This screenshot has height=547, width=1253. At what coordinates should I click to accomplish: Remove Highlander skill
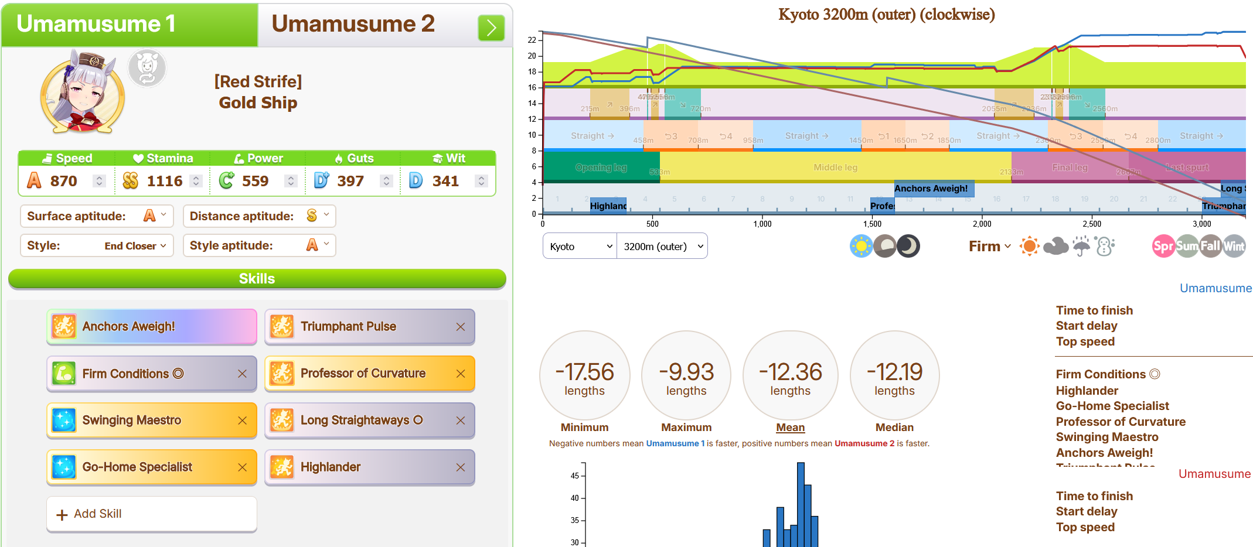(461, 467)
